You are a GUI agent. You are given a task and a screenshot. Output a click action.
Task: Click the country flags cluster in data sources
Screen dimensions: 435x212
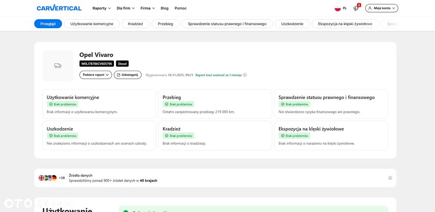(47, 178)
